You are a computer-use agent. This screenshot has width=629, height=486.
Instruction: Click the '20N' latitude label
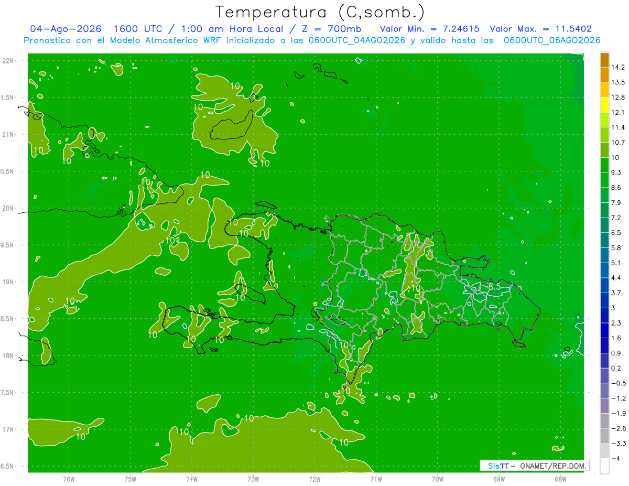[x=8, y=208]
